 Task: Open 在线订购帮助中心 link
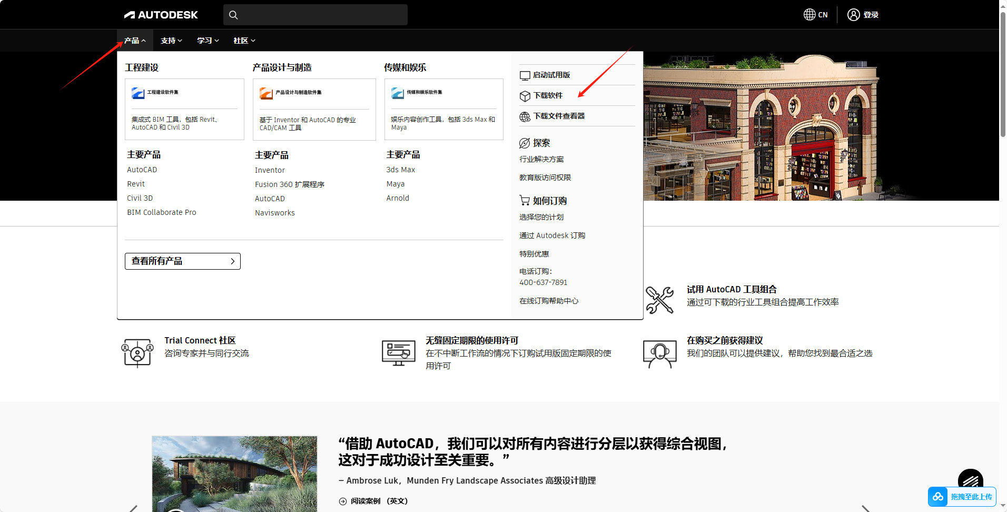(x=549, y=301)
